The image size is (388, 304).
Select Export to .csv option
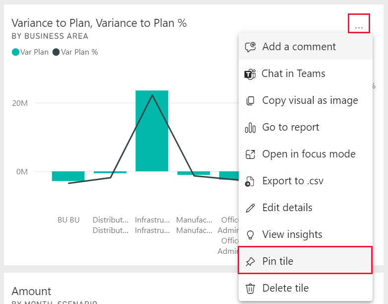coord(306,181)
